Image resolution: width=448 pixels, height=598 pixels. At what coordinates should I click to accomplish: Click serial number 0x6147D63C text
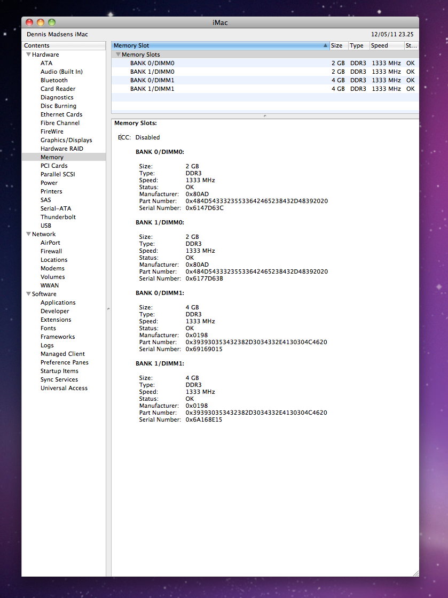tap(205, 208)
